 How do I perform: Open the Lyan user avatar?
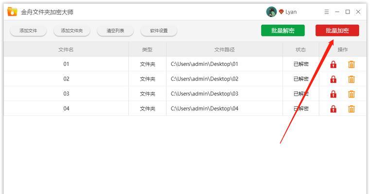pyautogui.click(x=271, y=12)
